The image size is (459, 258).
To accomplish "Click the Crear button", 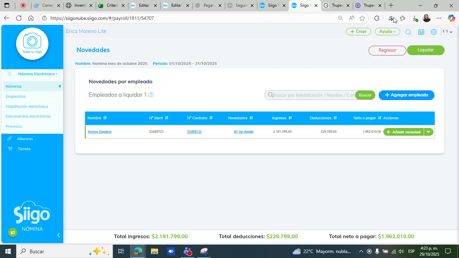I will 358,32.
